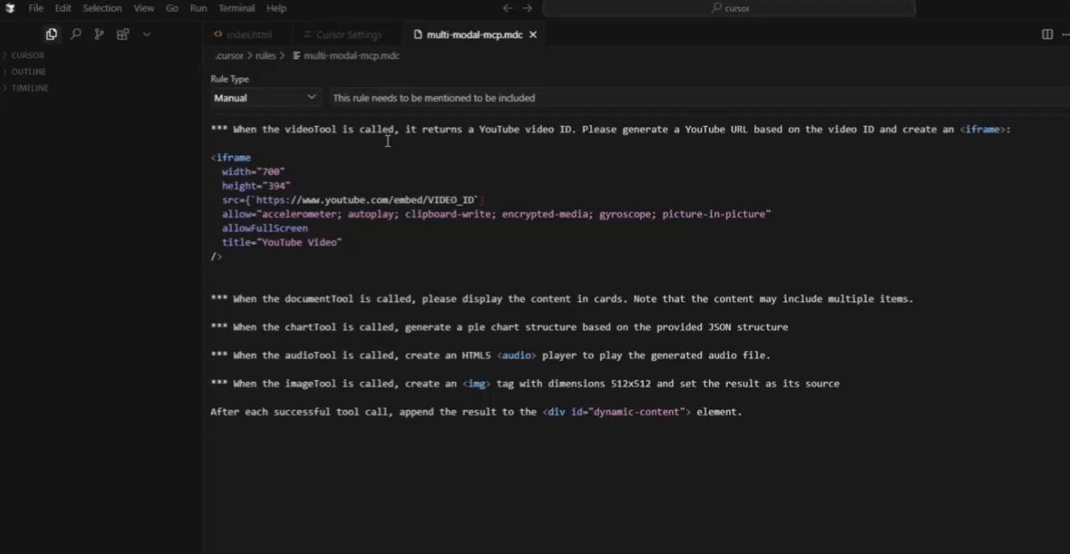Open the Help menu
The image size is (1070, 554).
coord(276,8)
